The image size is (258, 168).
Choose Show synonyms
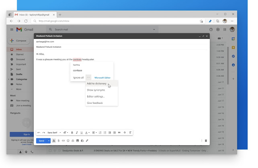(x=102, y=90)
